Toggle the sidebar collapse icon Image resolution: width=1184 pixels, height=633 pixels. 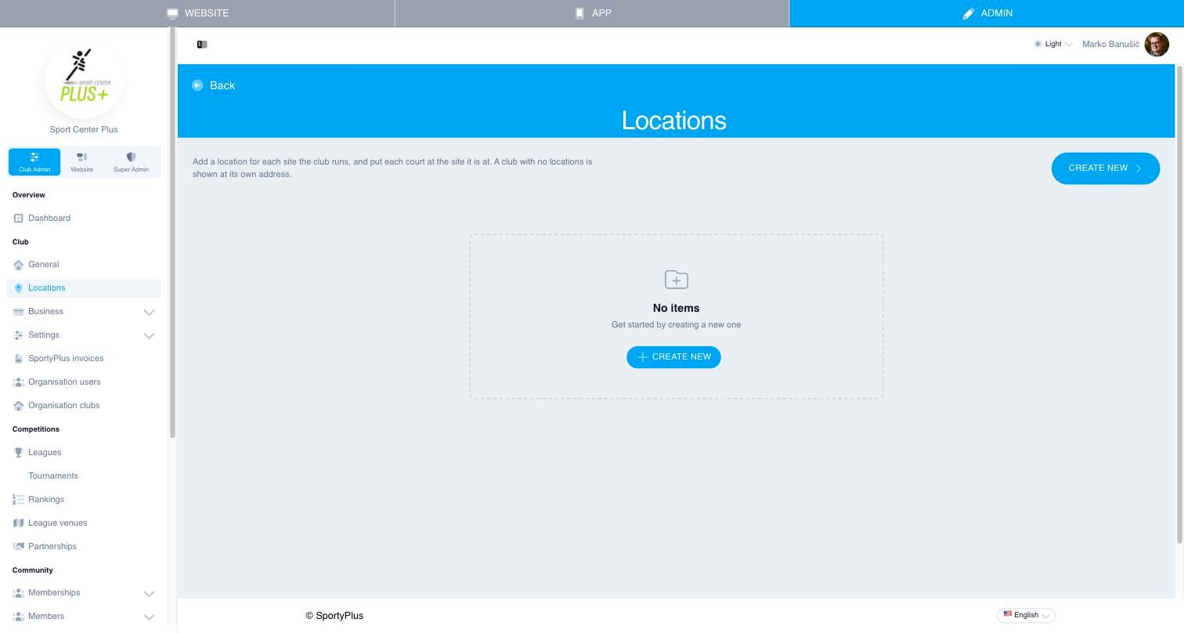202,45
